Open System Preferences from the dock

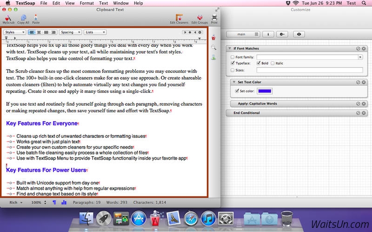[226, 218]
